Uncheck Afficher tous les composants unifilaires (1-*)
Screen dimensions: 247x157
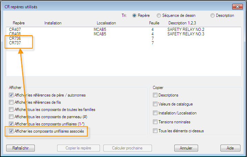click(x=11, y=124)
